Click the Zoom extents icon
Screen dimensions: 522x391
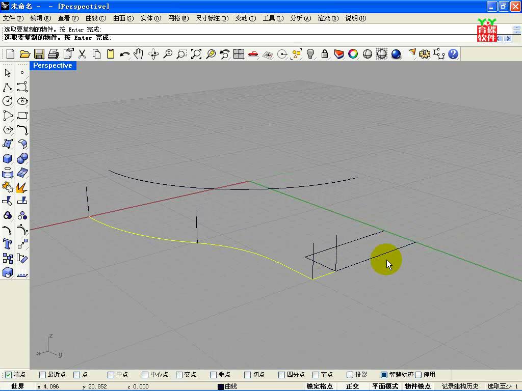tap(196, 54)
